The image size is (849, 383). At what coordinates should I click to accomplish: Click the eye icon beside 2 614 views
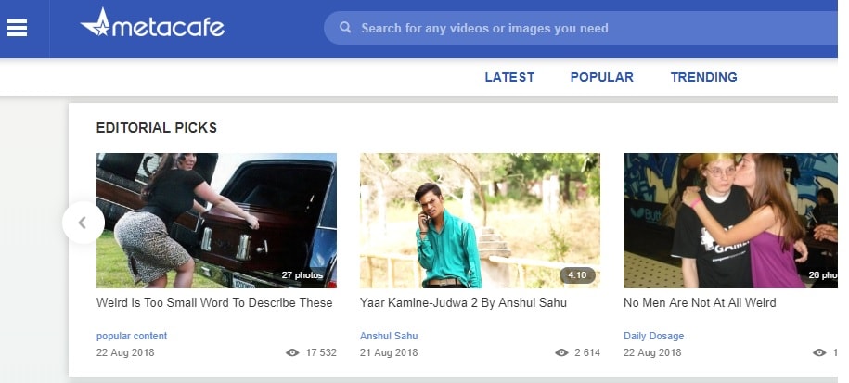pos(561,353)
